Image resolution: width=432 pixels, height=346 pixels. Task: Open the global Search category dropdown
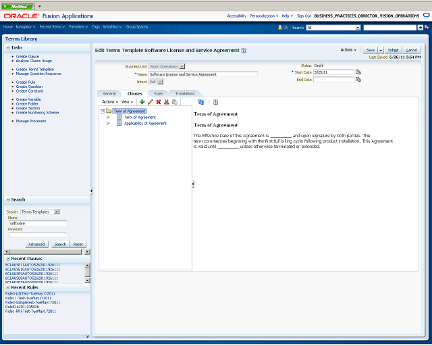click(x=358, y=28)
